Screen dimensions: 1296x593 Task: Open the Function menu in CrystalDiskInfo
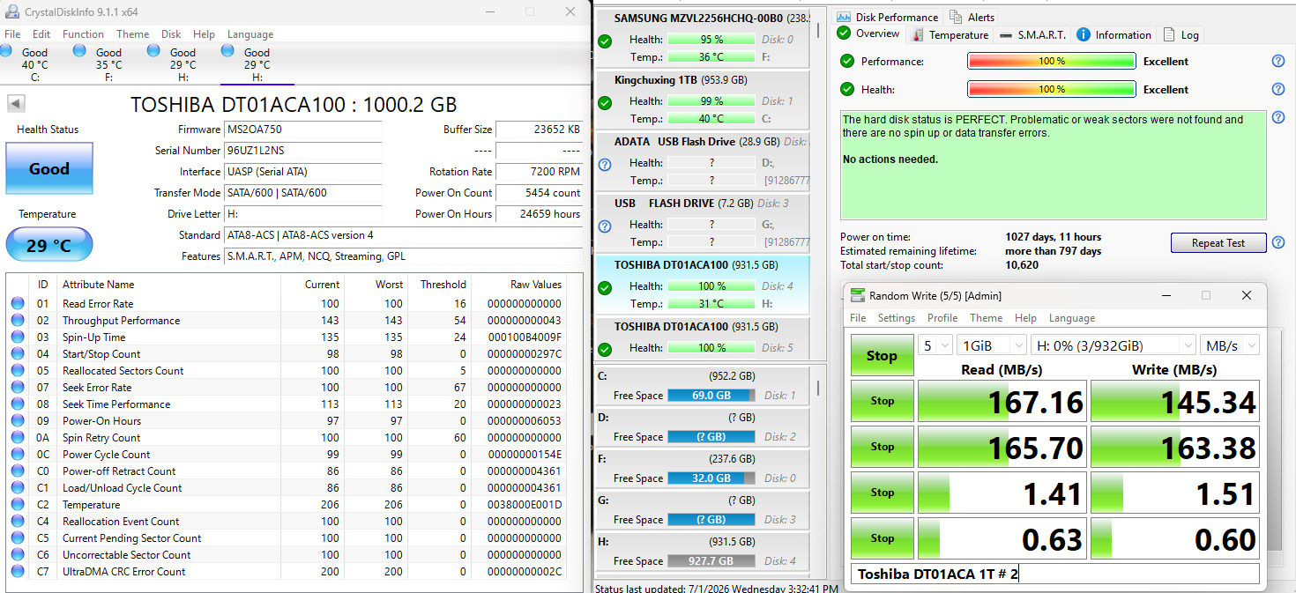tap(83, 34)
